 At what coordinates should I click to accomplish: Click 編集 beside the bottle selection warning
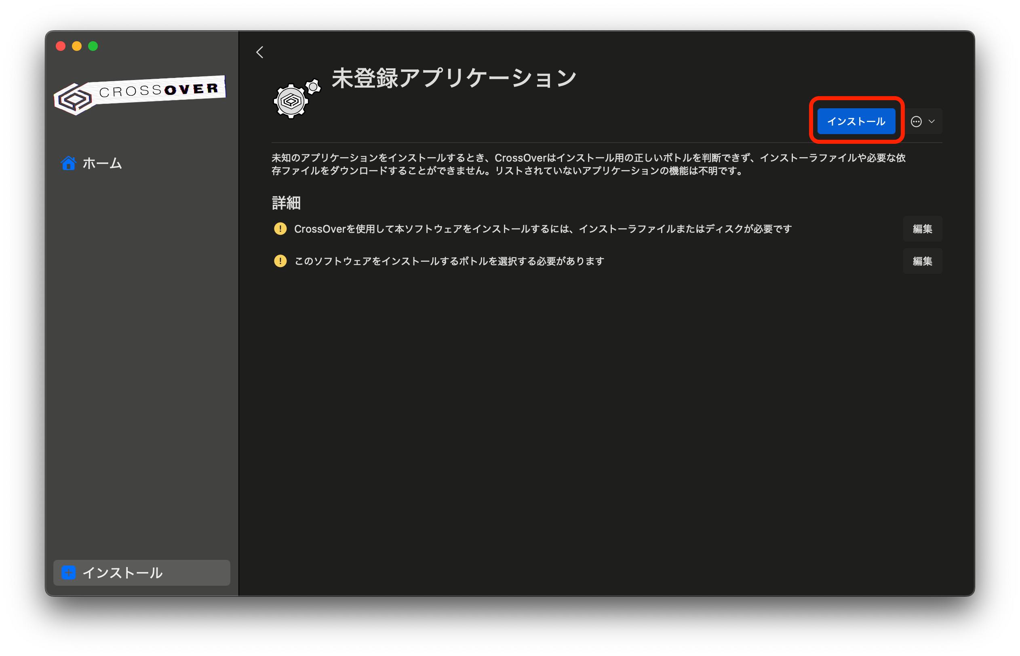coord(922,261)
